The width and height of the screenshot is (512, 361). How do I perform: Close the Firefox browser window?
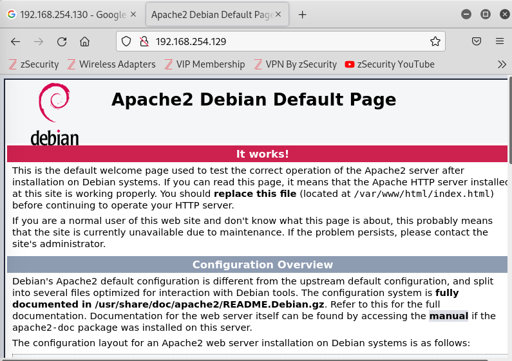coord(505,14)
